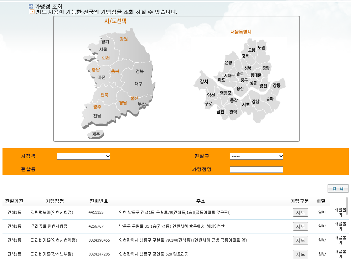Open the 지도 button for 감탄떡볶이
This screenshot has height=263, width=351.
pyautogui.click(x=300, y=212)
